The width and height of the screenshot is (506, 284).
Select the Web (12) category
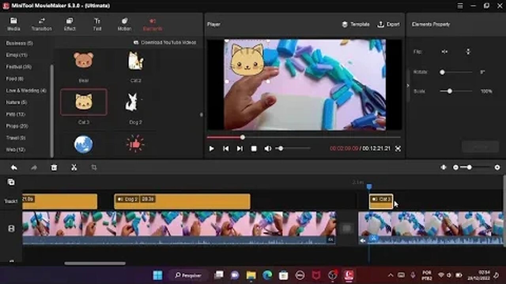15,149
